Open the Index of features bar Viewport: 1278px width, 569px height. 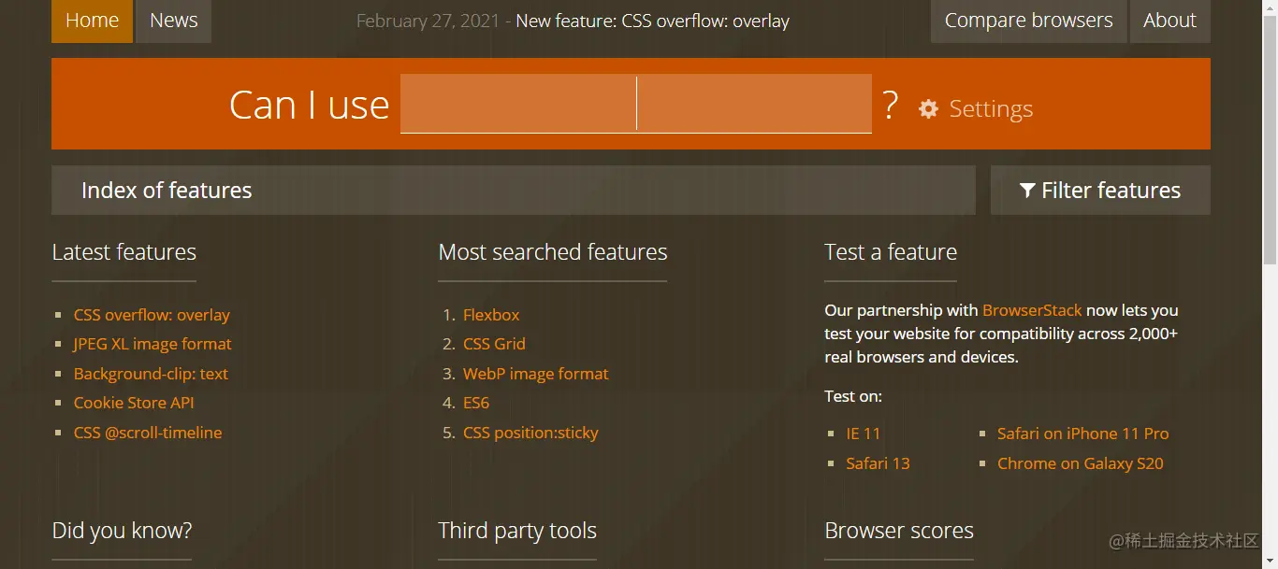tap(514, 191)
